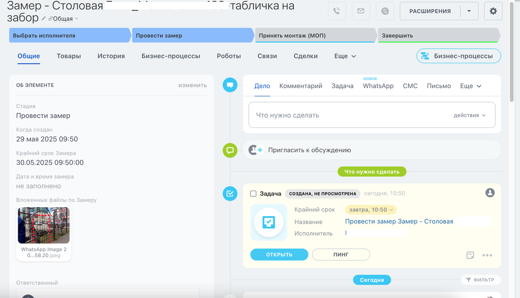The image size is (520, 298).
Task: Select the Комментарий editor tab
Action: point(301,86)
